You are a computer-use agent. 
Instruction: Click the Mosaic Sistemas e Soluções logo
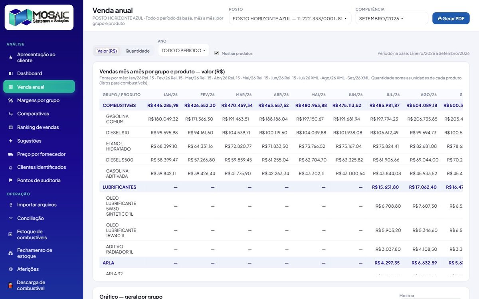(39, 17)
